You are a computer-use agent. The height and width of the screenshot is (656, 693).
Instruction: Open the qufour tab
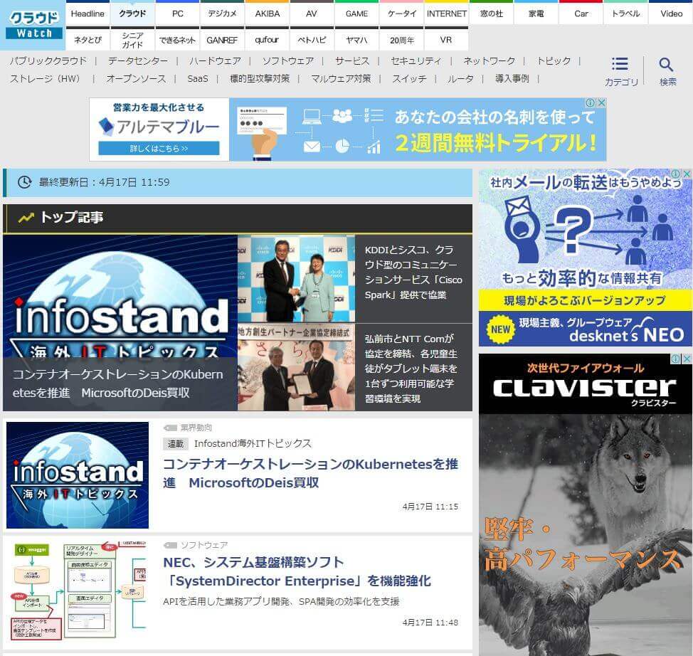(268, 40)
